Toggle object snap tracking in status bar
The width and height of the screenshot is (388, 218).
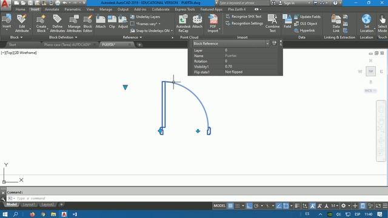(x=279, y=206)
